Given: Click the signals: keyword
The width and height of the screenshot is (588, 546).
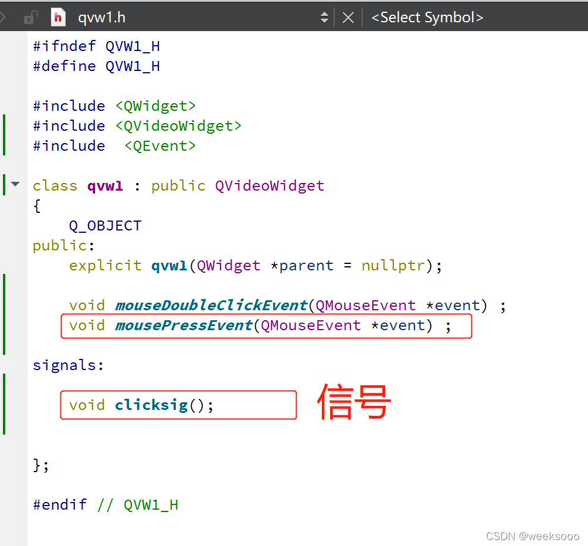Looking at the screenshot, I should [68, 365].
